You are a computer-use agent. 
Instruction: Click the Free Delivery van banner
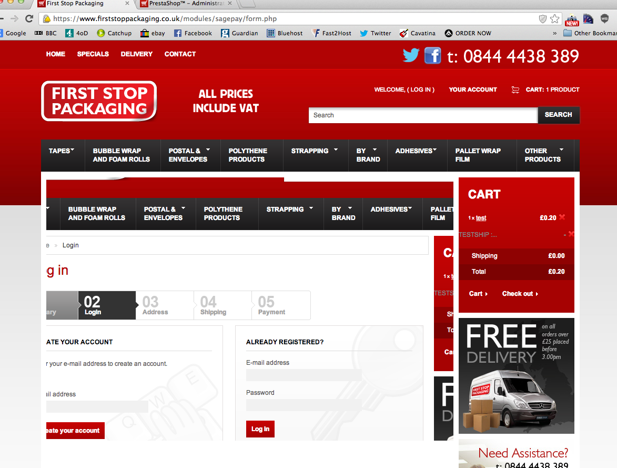(516, 376)
